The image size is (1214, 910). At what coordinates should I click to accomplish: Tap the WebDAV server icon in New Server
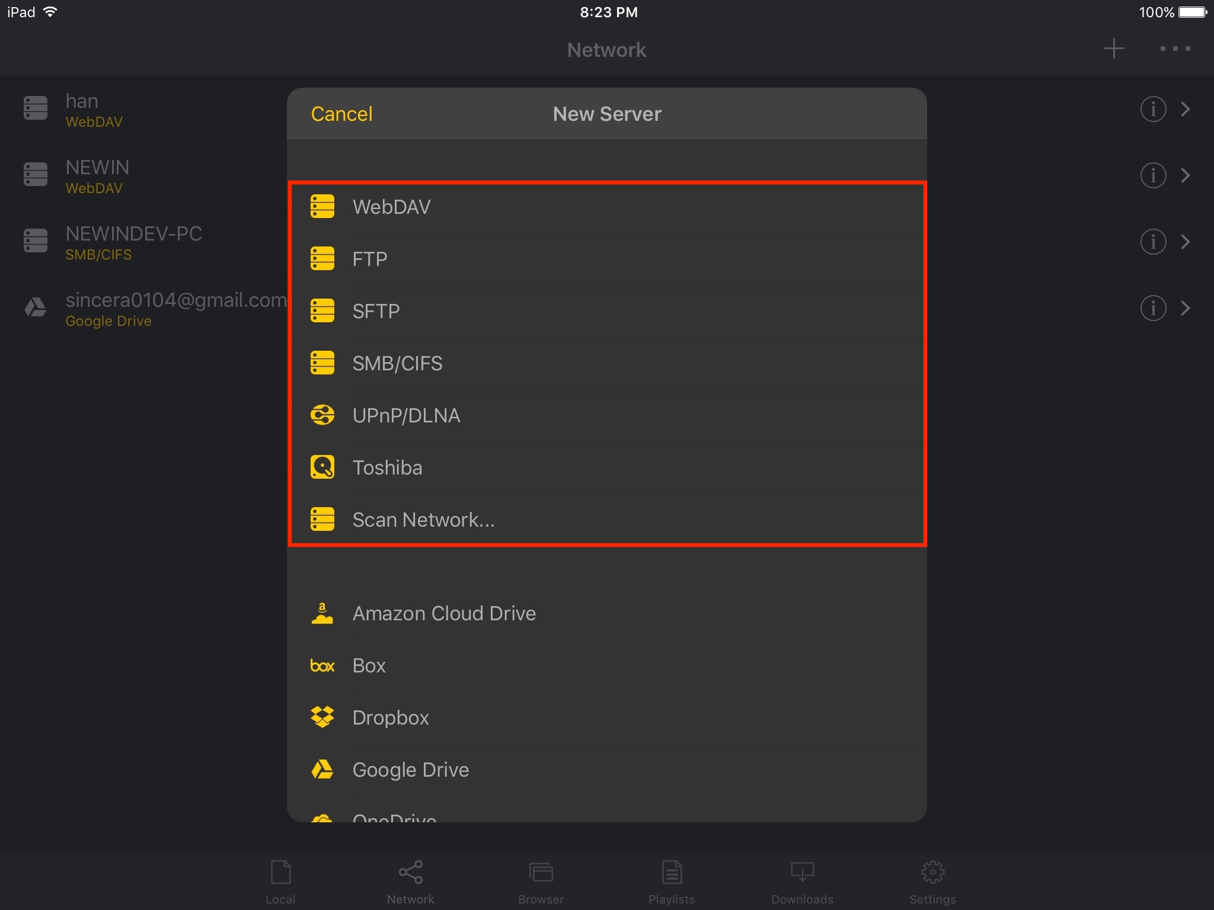click(322, 207)
